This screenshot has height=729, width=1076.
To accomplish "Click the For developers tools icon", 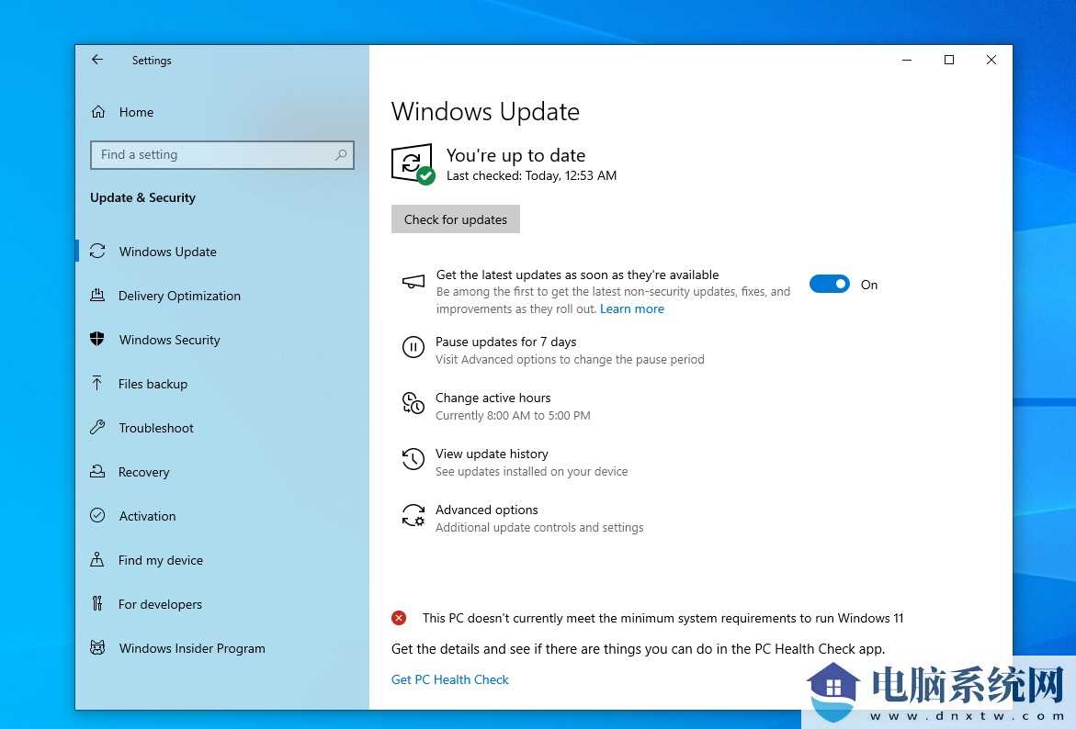I will point(97,603).
